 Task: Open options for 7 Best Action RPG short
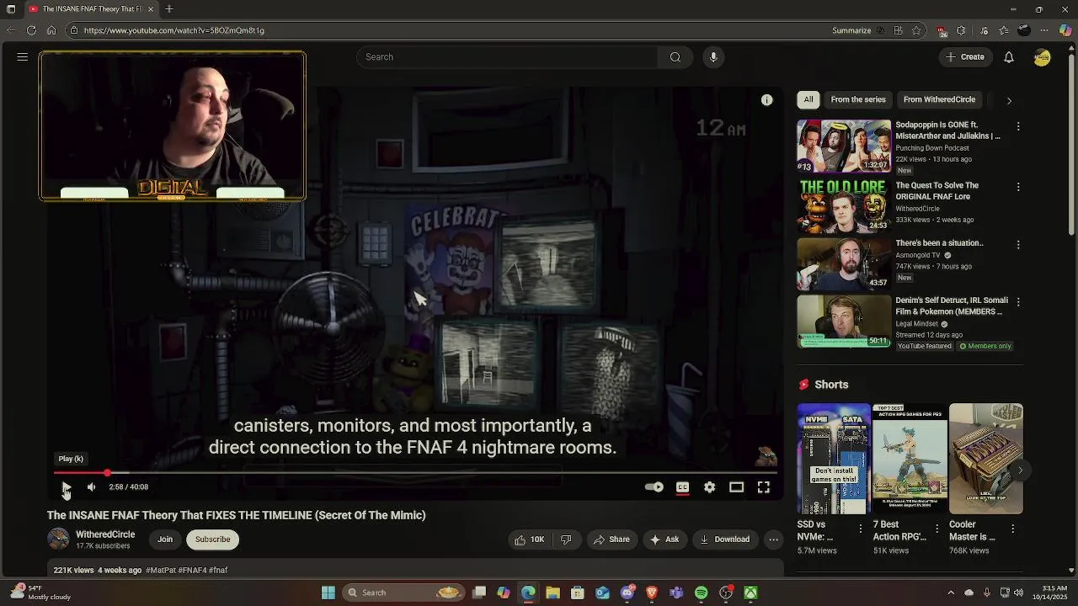point(936,529)
